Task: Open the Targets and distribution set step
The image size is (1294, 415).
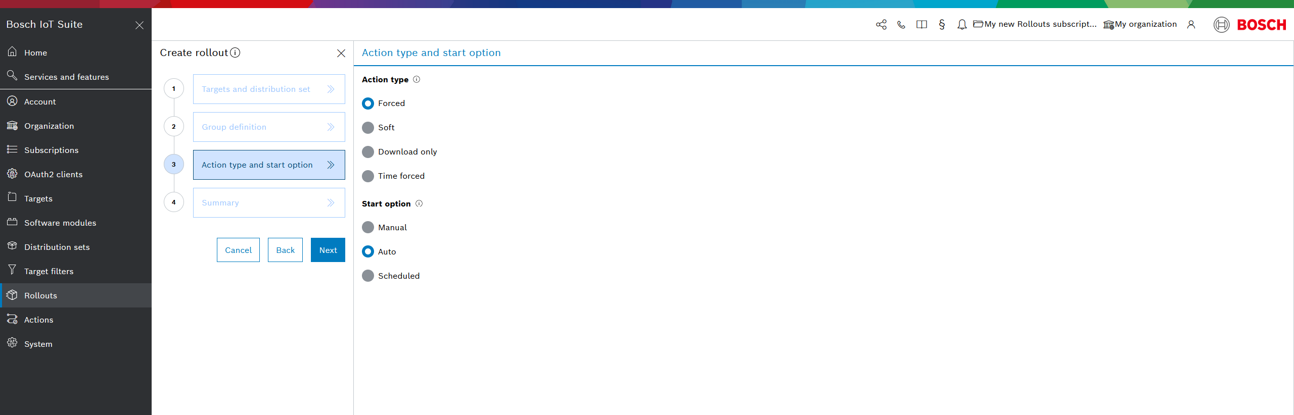Action: [x=269, y=89]
